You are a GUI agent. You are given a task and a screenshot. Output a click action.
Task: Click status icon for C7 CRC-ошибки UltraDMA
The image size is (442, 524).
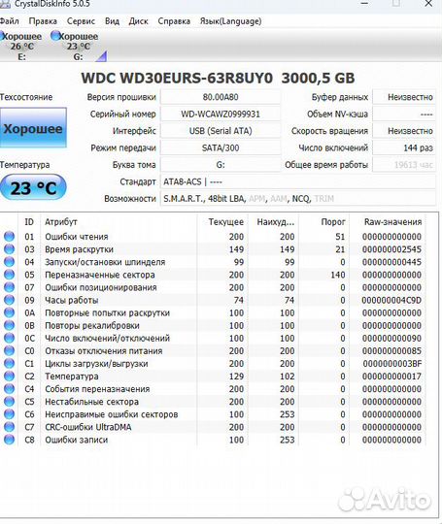9,427
